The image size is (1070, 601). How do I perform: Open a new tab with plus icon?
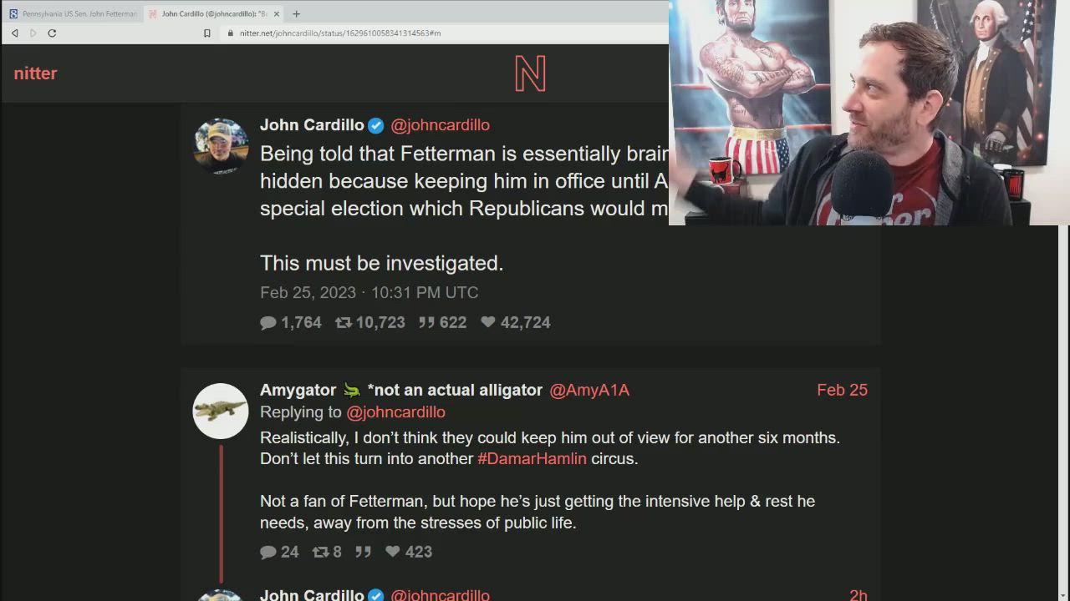coord(296,13)
